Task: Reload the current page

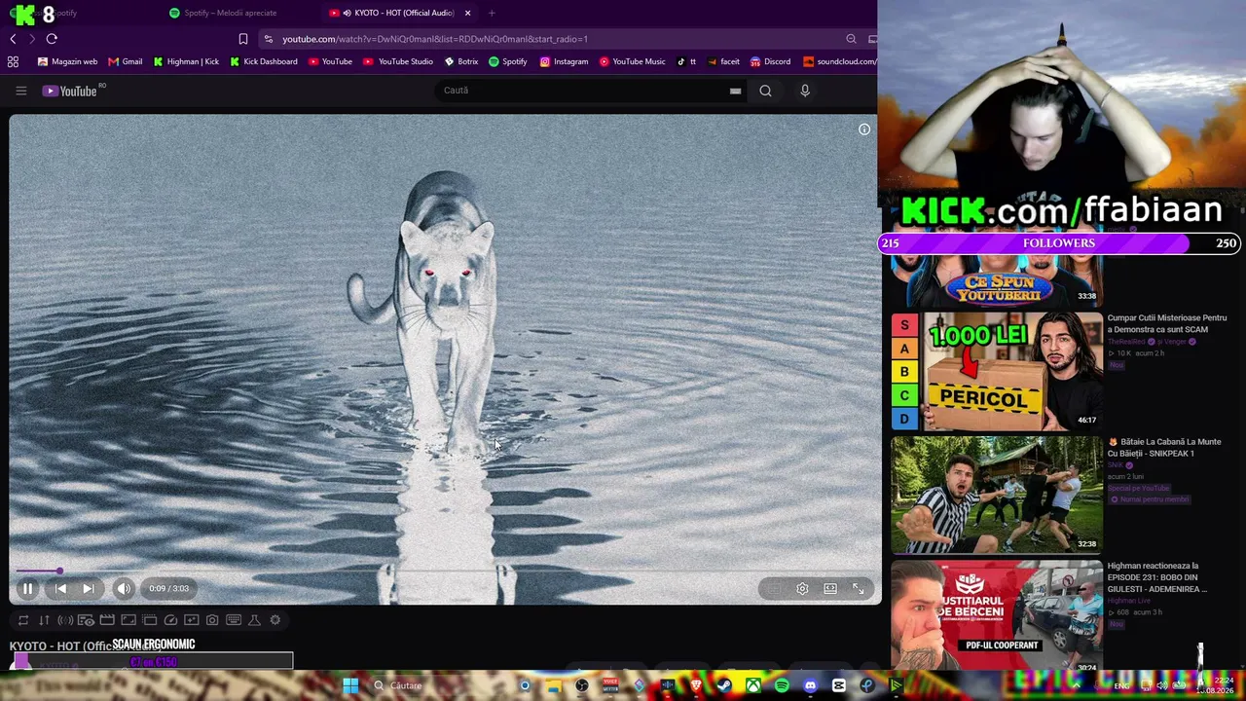Action: pos(52,39)
